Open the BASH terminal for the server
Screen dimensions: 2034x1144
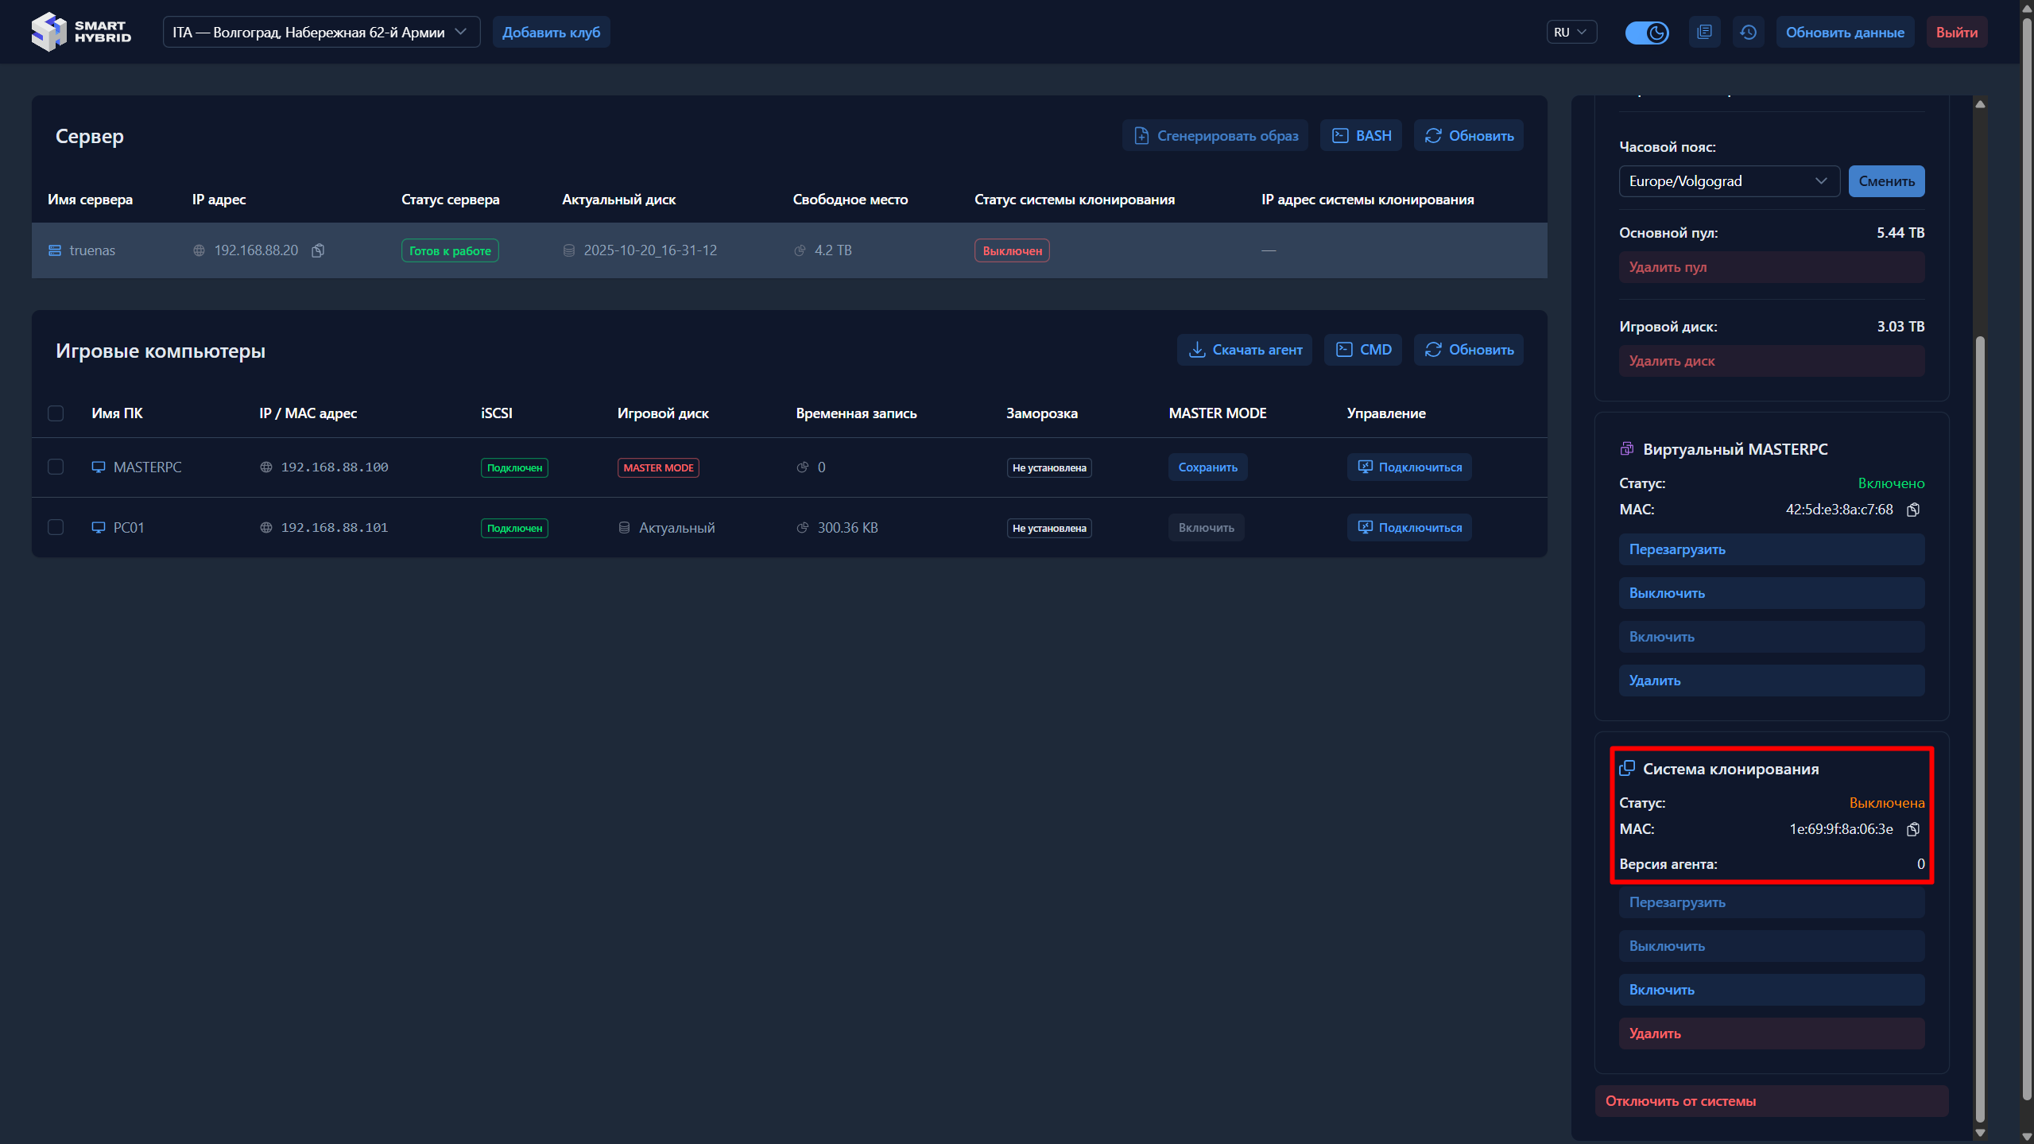pos(1361,136)
